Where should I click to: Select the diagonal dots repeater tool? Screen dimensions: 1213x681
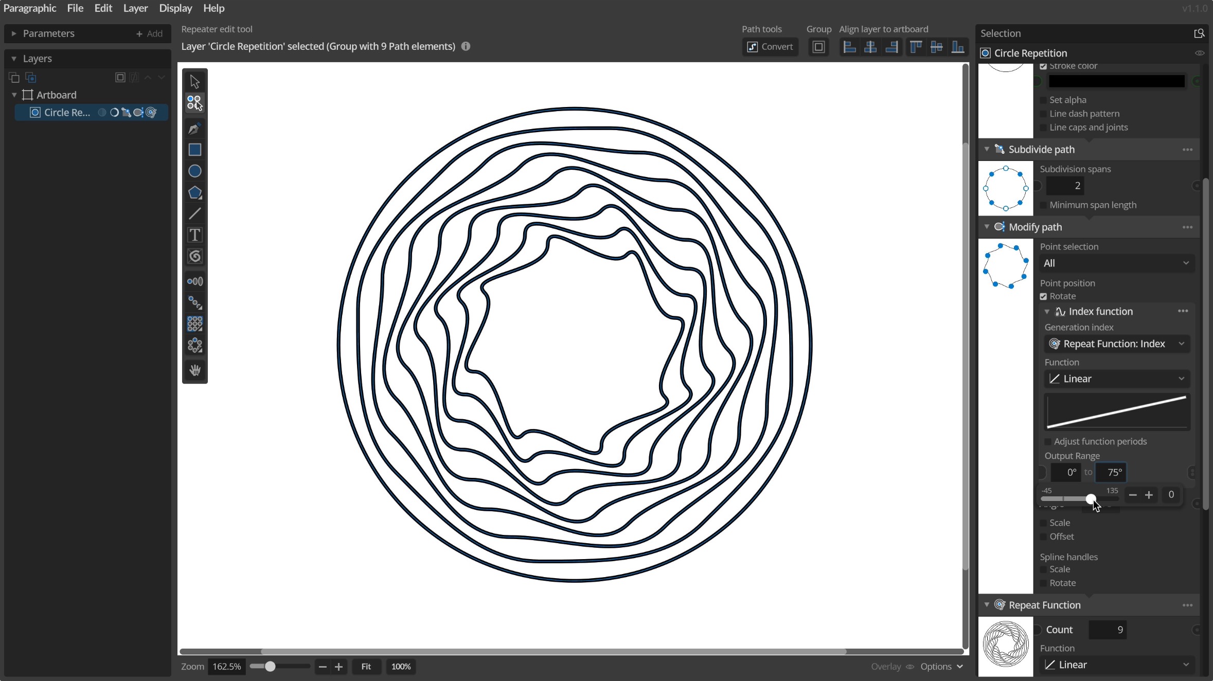[194, 302]
